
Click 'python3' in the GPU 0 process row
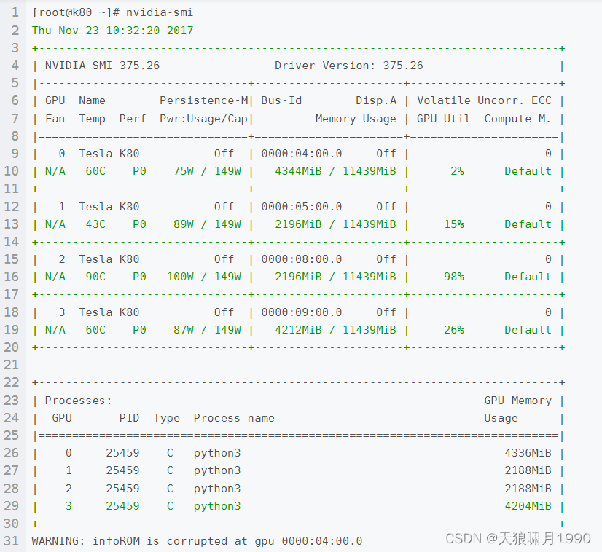pos(217,454)
